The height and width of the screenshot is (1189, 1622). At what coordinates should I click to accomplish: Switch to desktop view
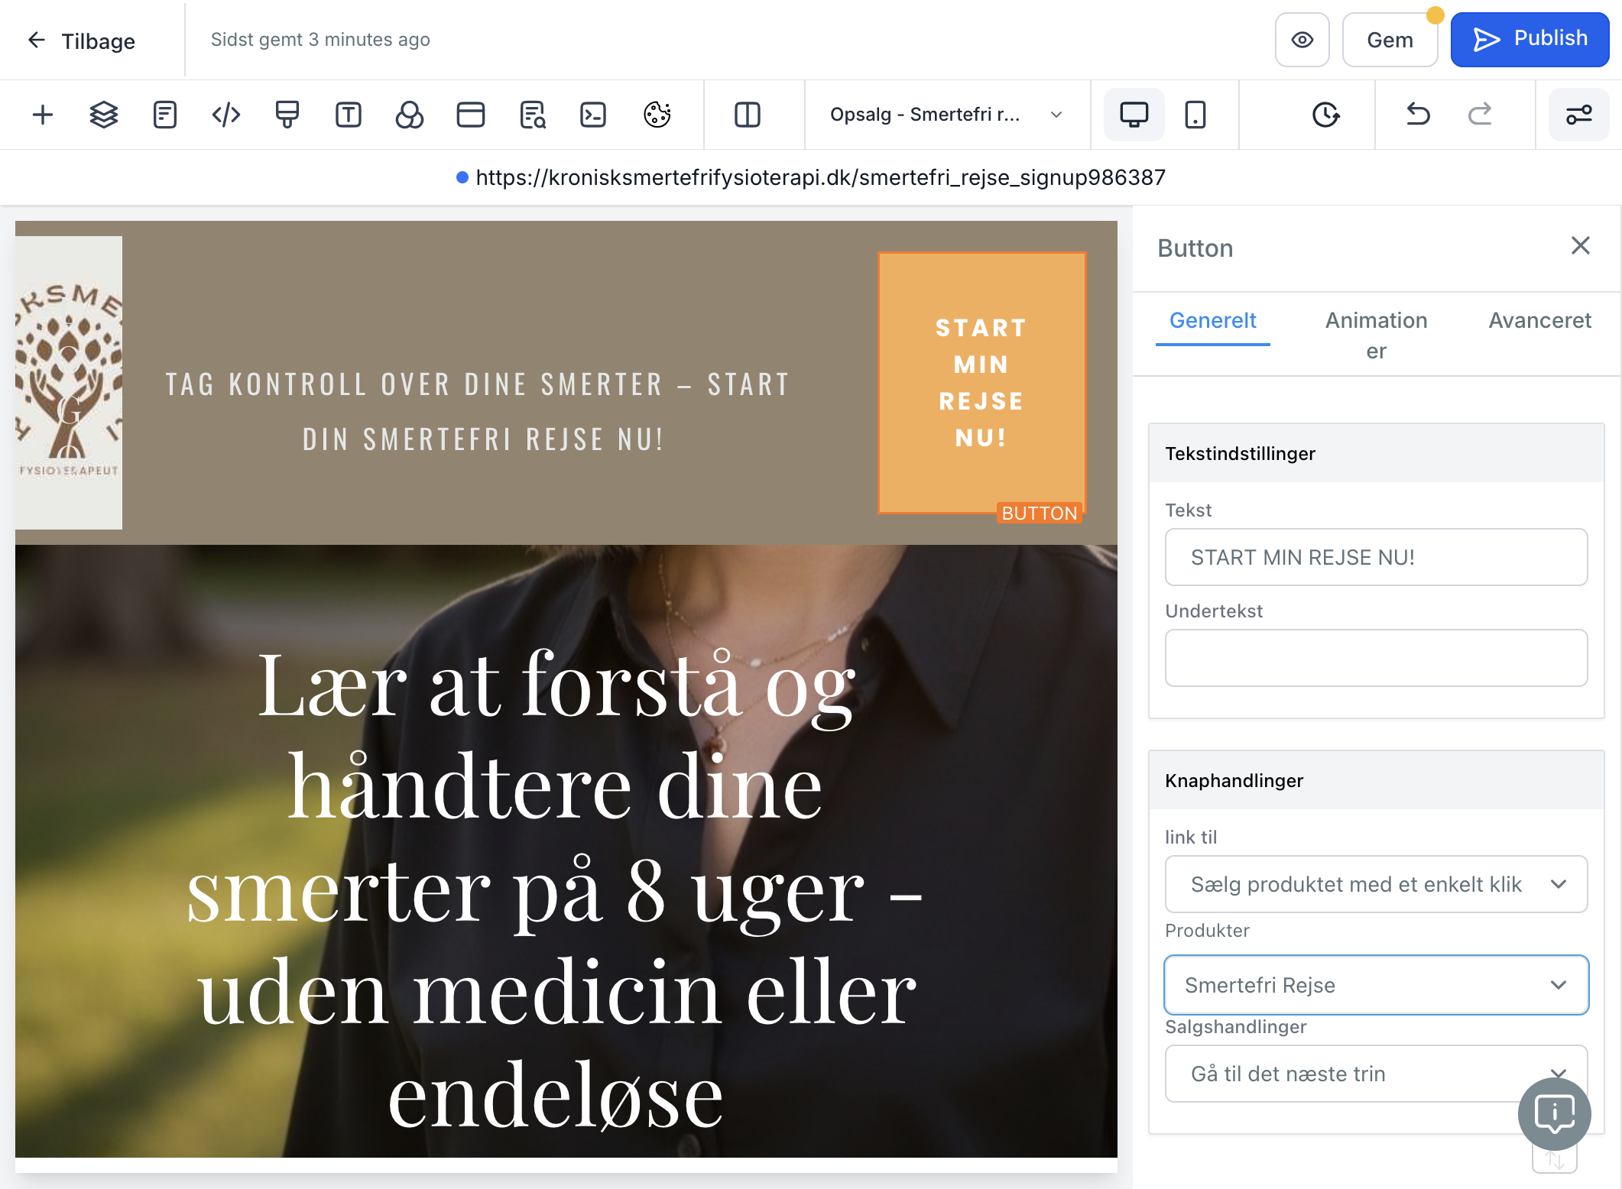pyautogui.click(x=1134, y=115)
